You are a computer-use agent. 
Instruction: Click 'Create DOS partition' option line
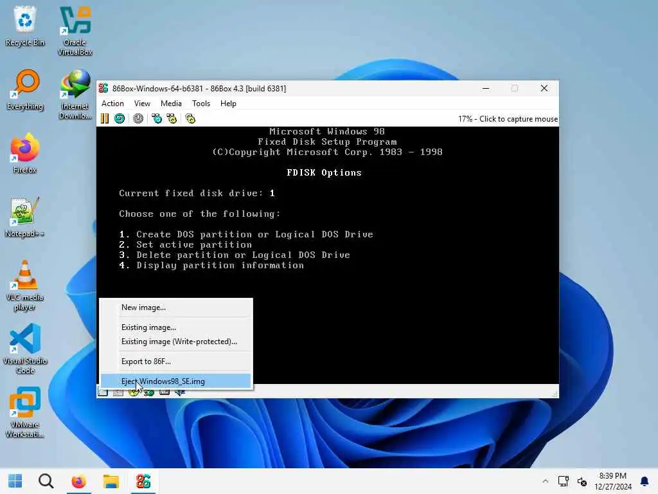click(246, 234)
